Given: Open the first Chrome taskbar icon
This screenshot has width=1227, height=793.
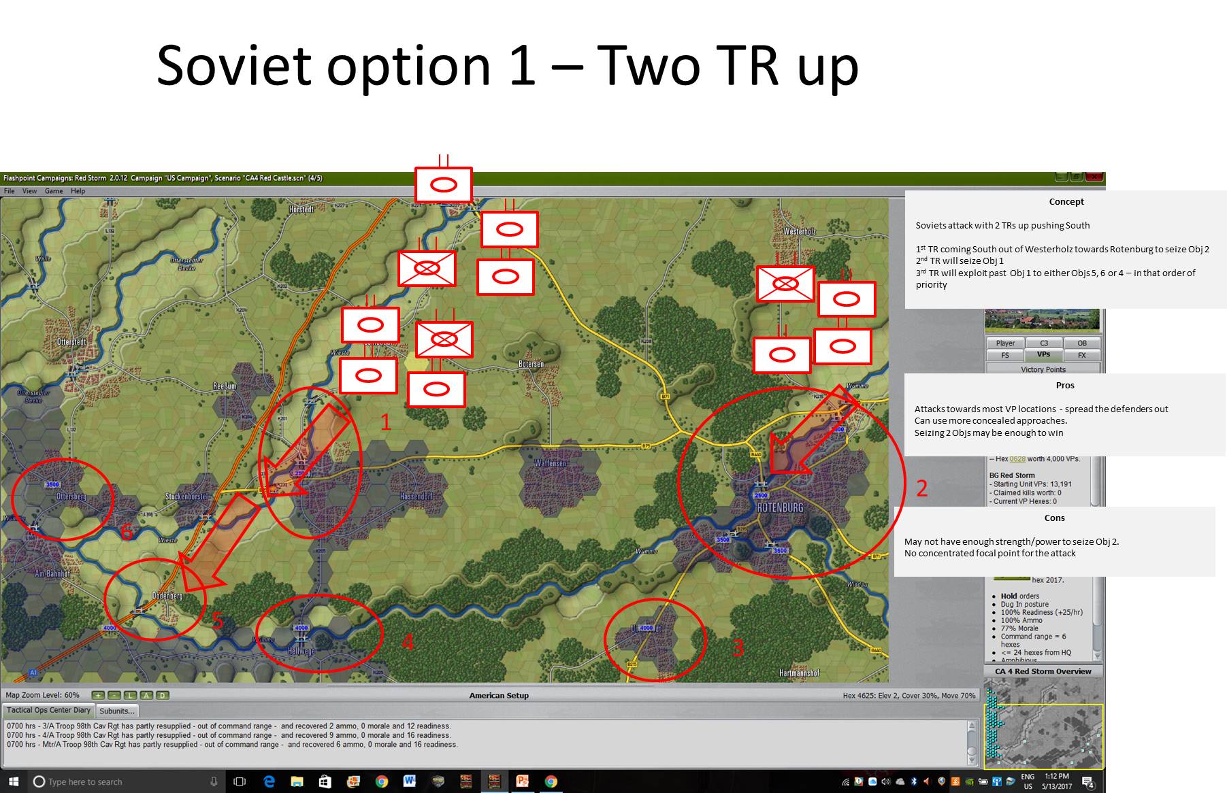Looking at the screenshot, I should point(381,781).
